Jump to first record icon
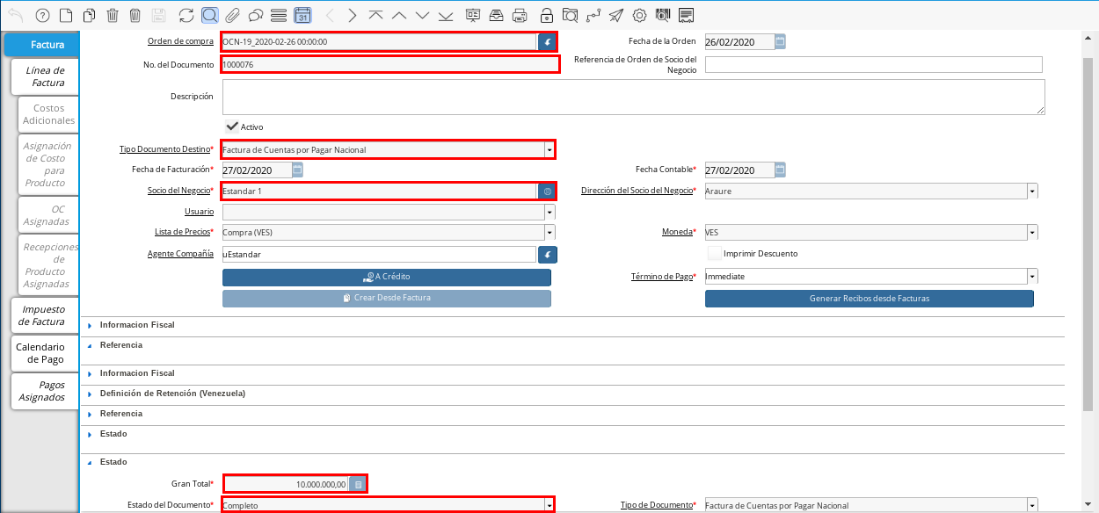1099x513 pixels. point(375,15)
